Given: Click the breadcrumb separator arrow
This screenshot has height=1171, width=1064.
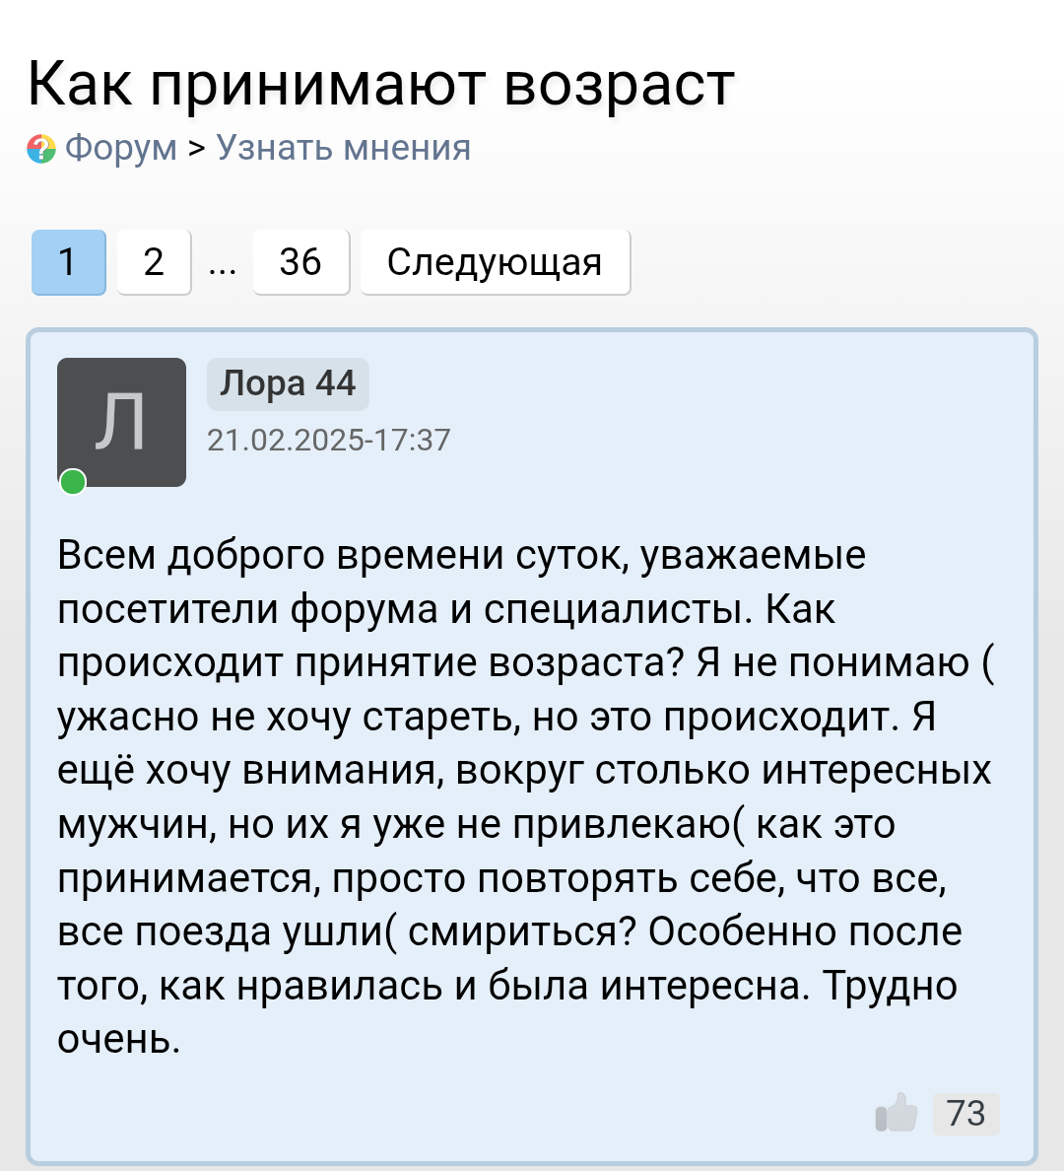Looking at the screenshot, I should (x=197, y=148).
